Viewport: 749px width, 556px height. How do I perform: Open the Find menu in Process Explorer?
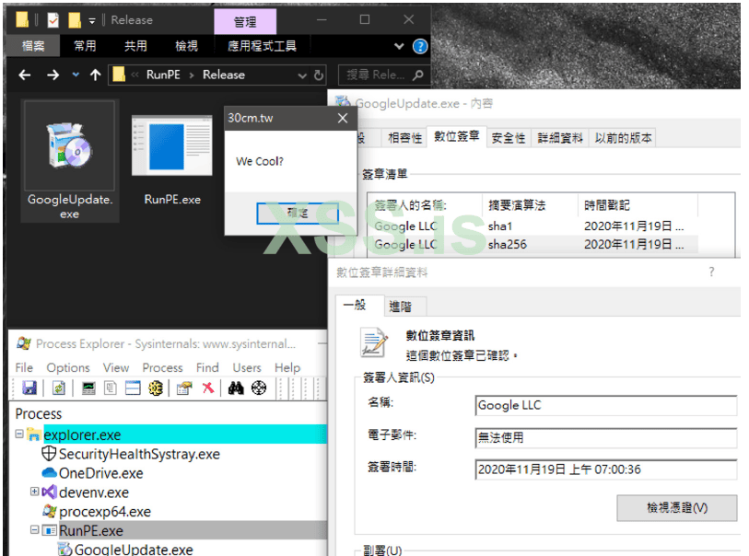point(207,368)
